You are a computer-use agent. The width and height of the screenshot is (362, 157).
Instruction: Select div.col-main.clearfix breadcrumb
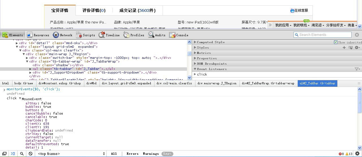(174, 83)
